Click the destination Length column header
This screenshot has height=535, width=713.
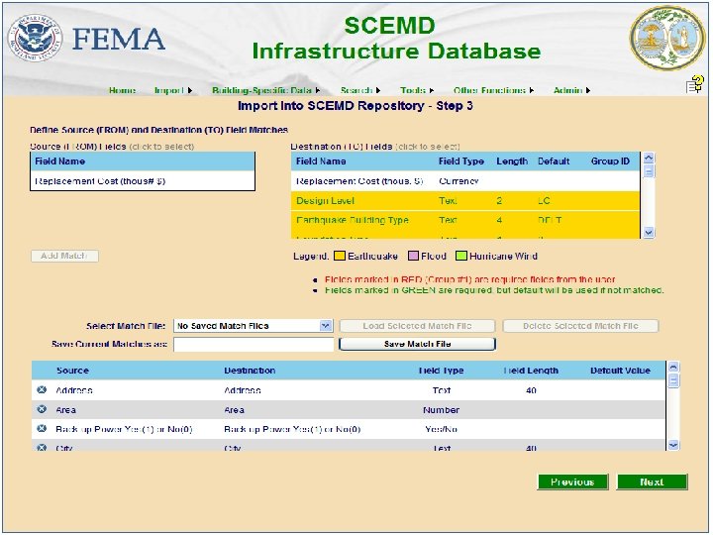click(512, 161)
